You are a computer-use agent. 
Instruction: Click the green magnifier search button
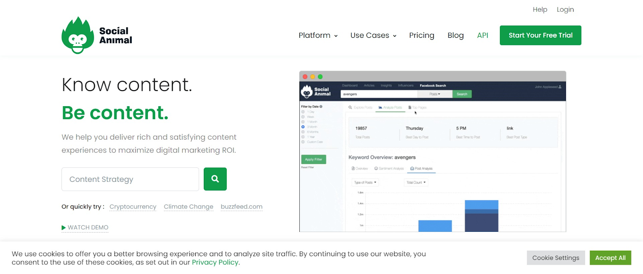click(215, 179)
